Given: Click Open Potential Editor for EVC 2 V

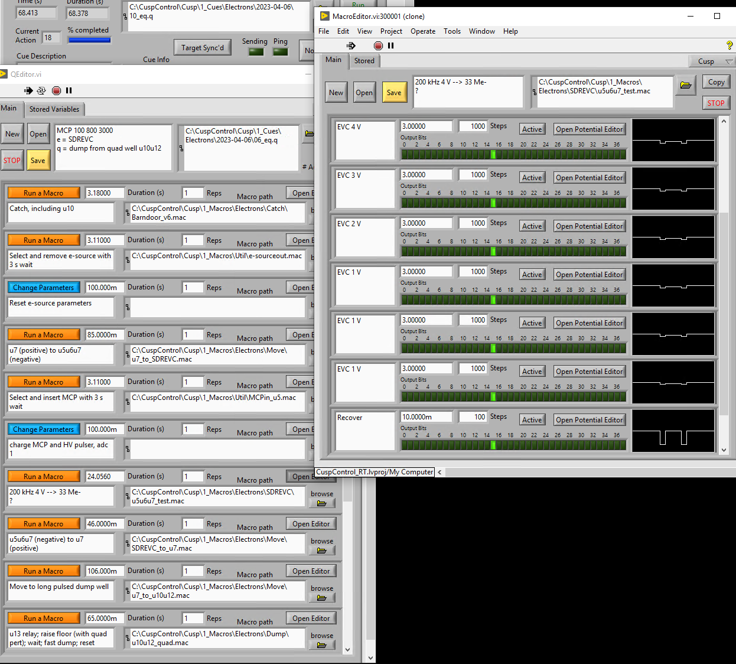Looking at the screenshot, I should [x=590, y=226].
